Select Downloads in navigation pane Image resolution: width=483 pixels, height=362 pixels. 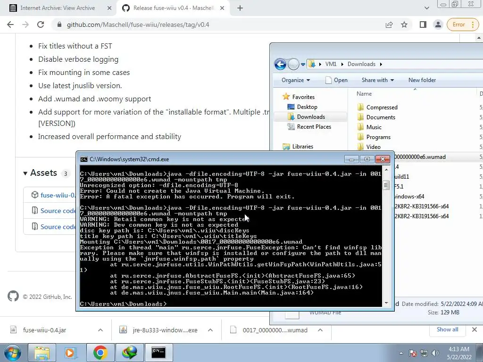311,117
